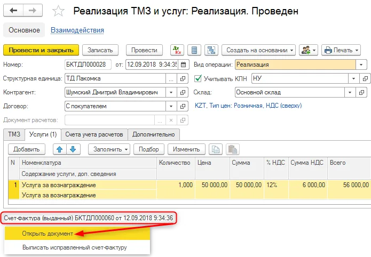The width and height of the screenshot is (371, 257).
Task: Click the Подбор button
Action: point(148,149)
